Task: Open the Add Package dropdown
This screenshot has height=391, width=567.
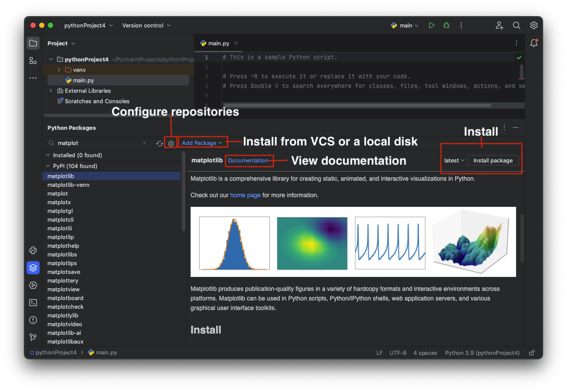Action: coord(202,143)
